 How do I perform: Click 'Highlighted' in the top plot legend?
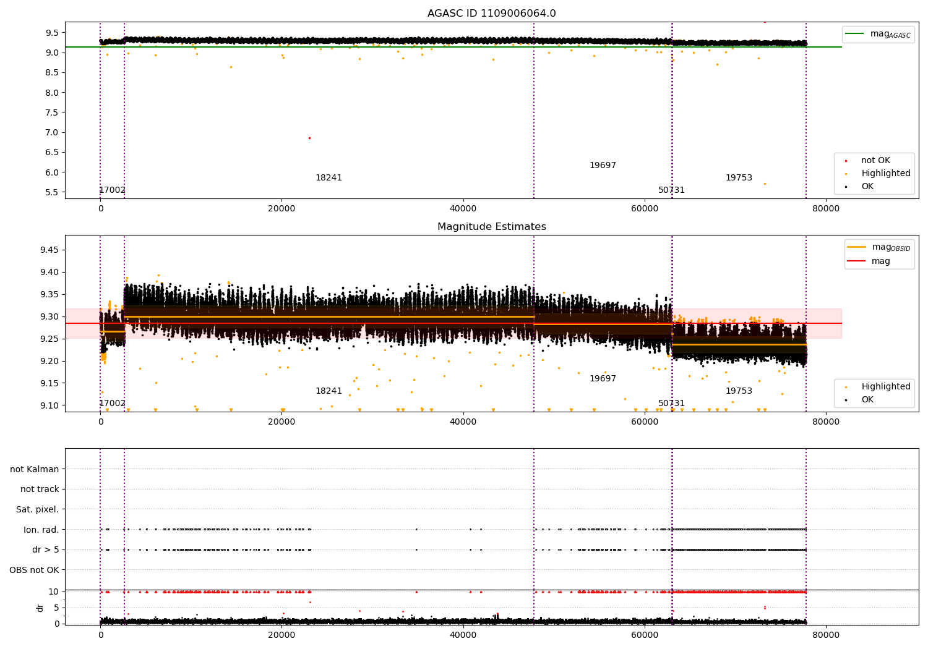(x=885, y=173)
